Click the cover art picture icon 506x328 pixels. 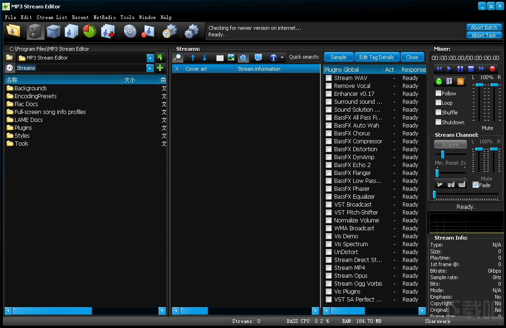pos(231,58)
